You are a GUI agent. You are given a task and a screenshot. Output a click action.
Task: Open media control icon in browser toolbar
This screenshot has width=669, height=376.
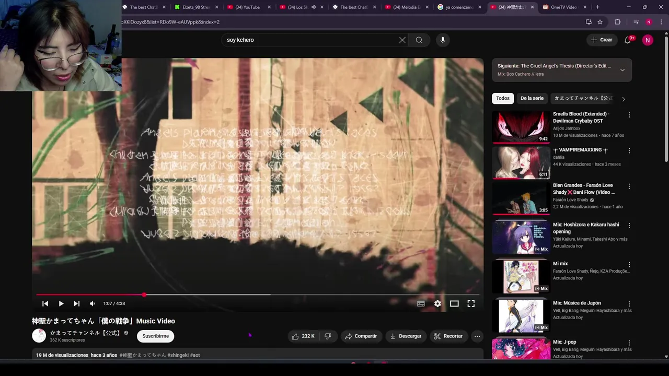(636, 22)
